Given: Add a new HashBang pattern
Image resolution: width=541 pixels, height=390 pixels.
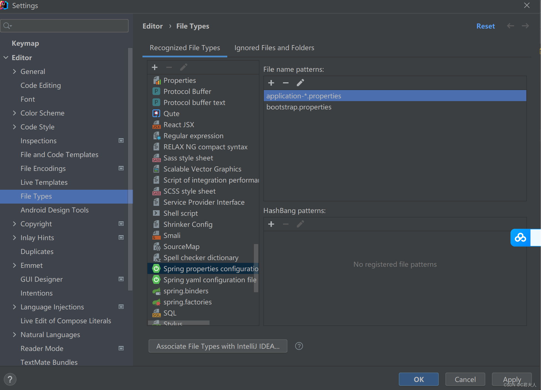Looking at the screenshot, I should pyautogui.click(x=271, y=224).
